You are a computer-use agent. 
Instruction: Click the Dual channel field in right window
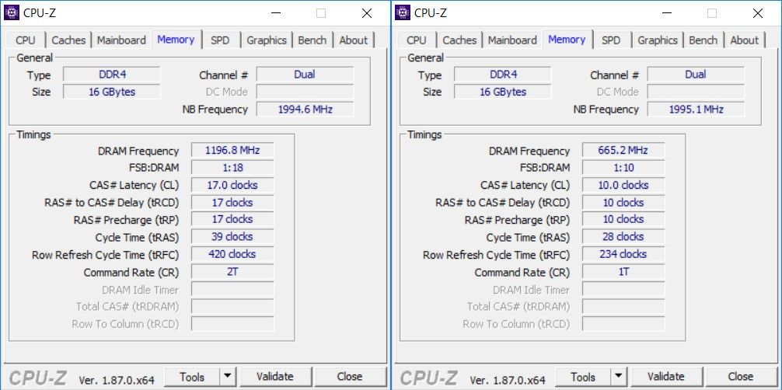click(x=696, y=75)
